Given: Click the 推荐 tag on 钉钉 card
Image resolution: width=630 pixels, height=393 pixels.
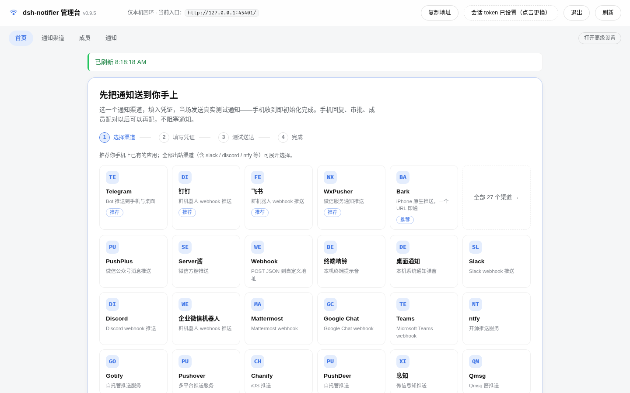Looking at the screenshot, I should pos(187,213).
